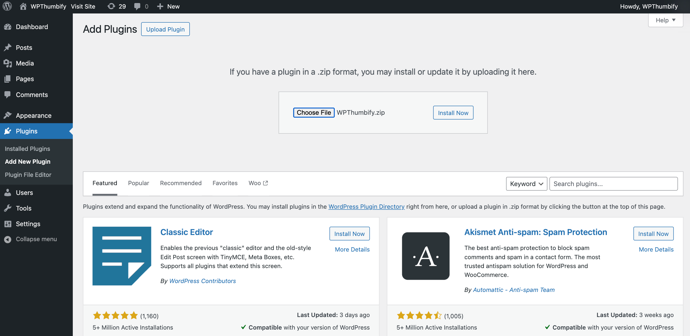
Task: Click the WPThumbify site name in admin bar
Action: (48, 6)
